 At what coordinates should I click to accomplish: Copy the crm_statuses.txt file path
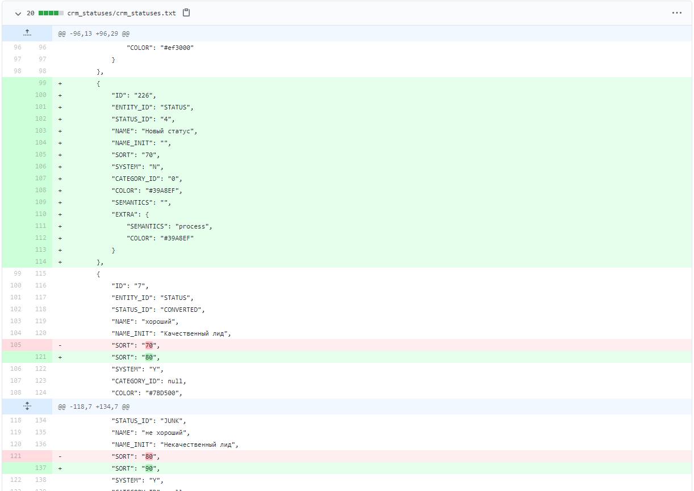tap(186, 12)
